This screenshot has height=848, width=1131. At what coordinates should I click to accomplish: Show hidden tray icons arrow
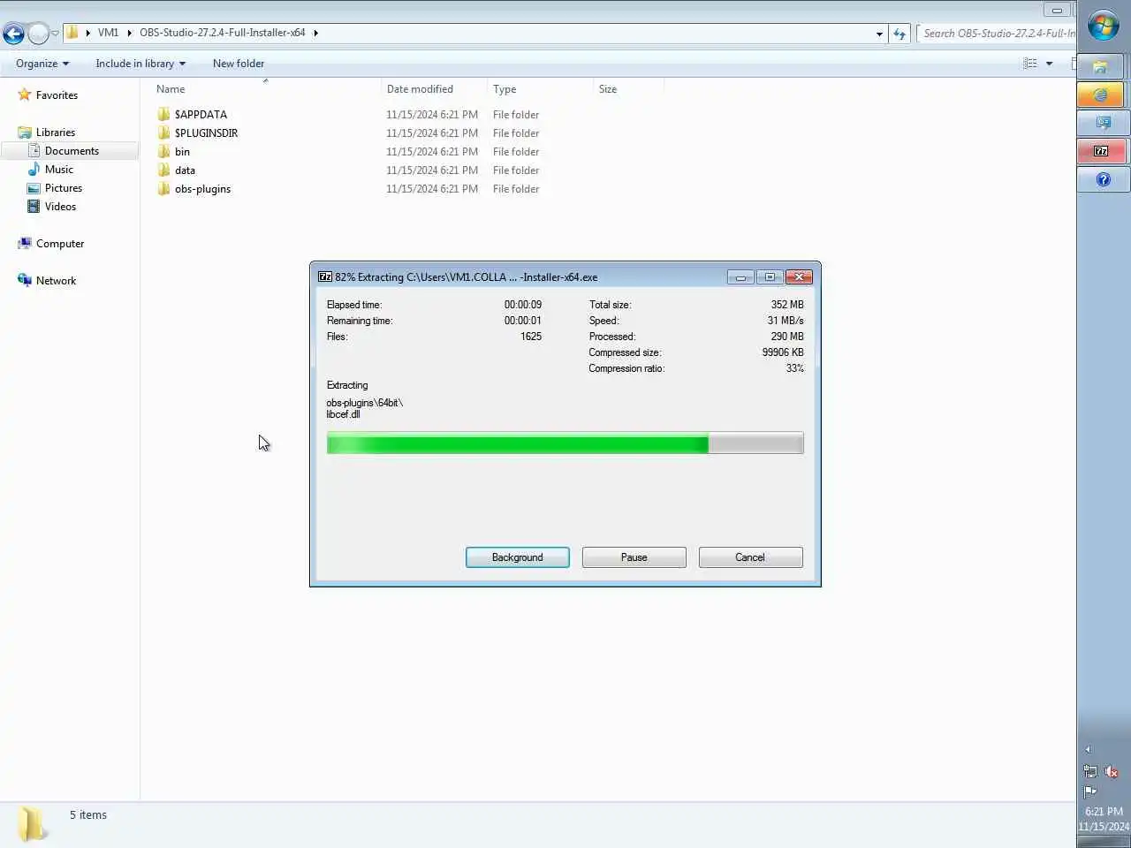[1089, 749]
